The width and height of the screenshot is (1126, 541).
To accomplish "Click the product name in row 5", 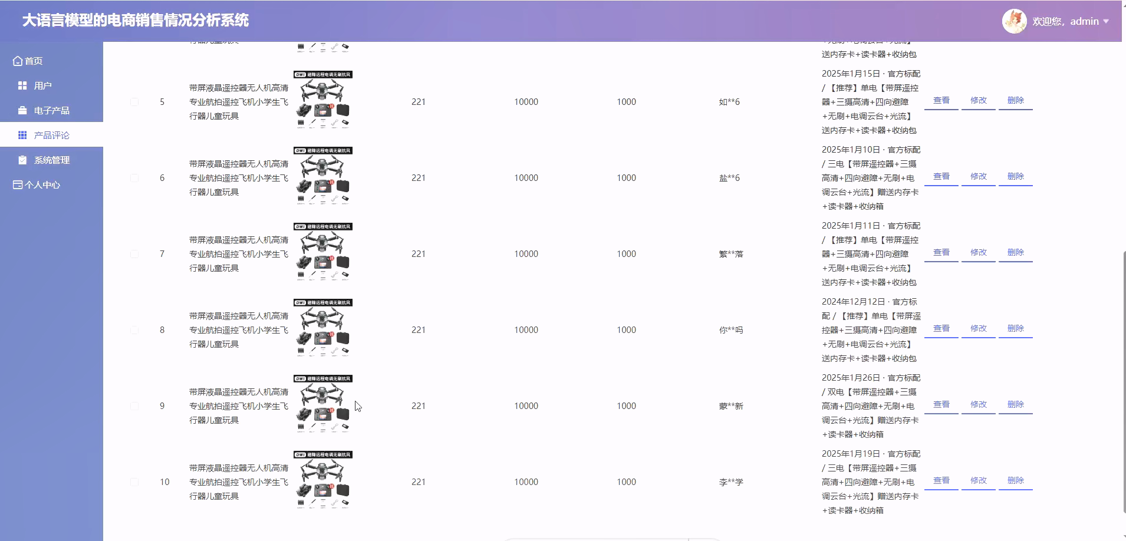I will (239, 102).
